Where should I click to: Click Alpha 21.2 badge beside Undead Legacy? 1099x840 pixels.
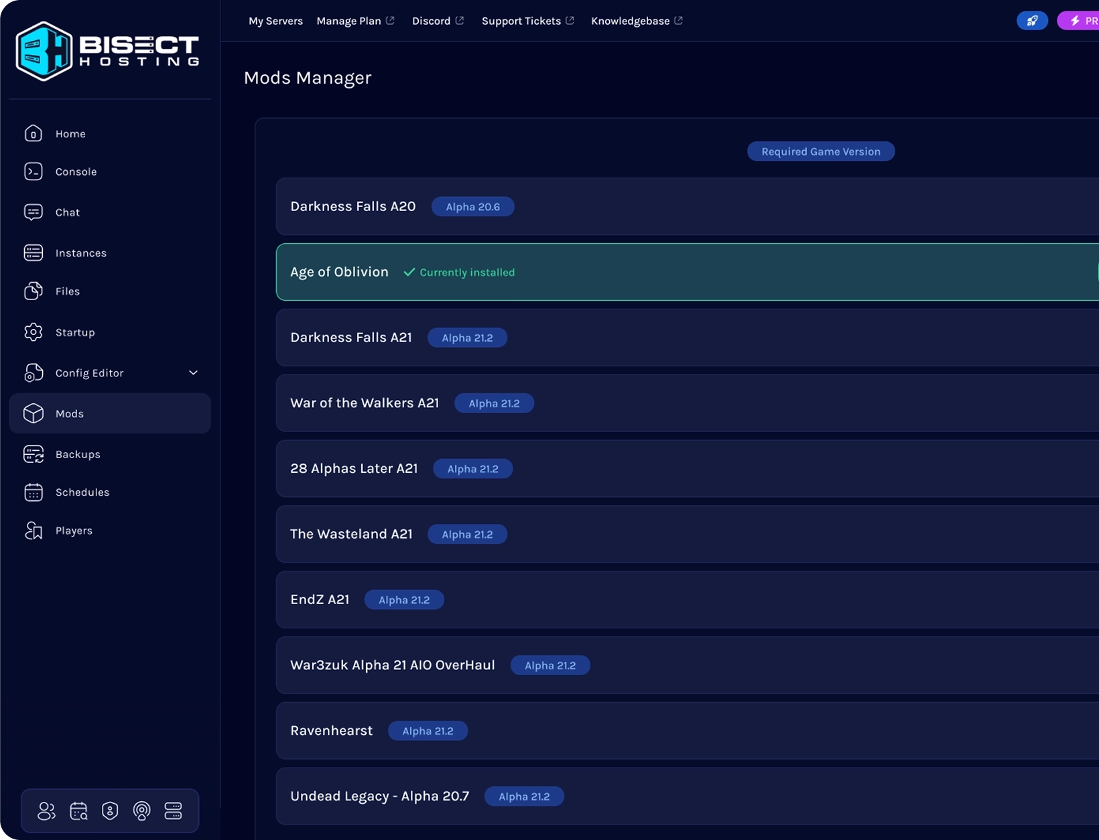pos(524,796)
